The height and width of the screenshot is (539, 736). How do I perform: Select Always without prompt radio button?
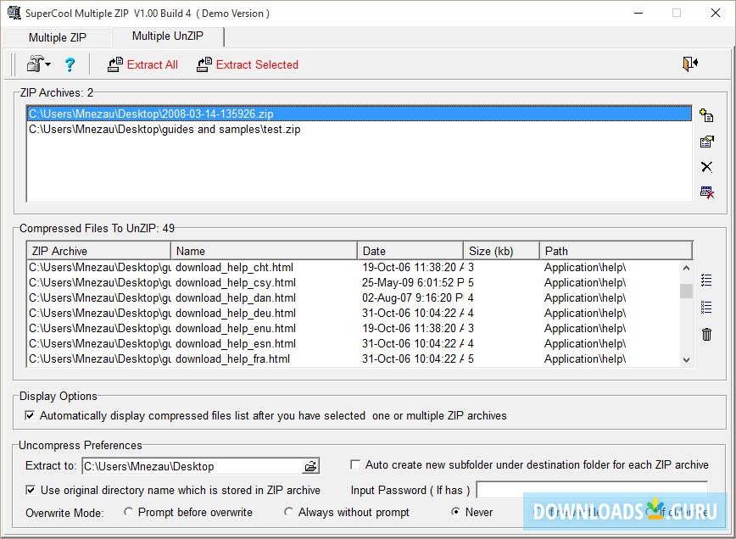point(288,512)
